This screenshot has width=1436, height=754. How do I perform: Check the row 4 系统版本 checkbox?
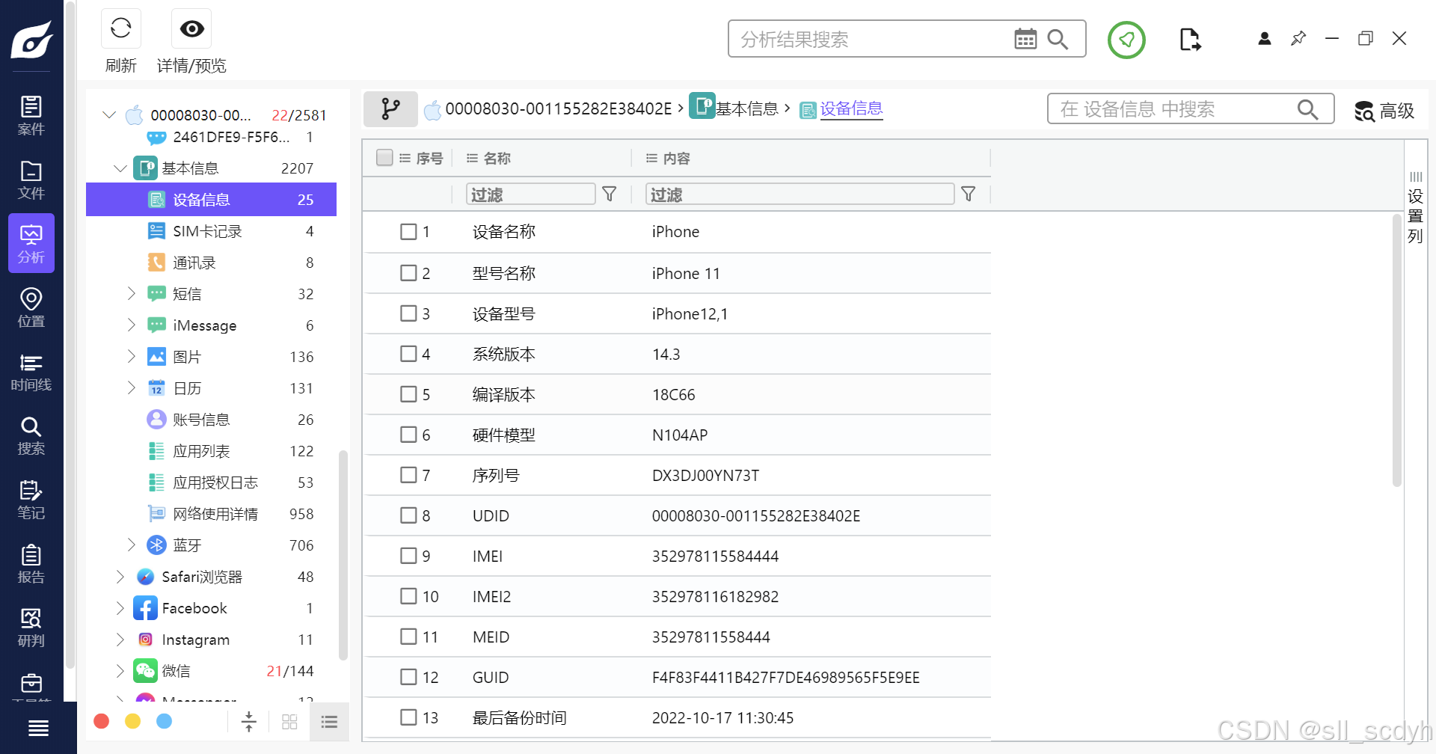(x=408, y=354)
